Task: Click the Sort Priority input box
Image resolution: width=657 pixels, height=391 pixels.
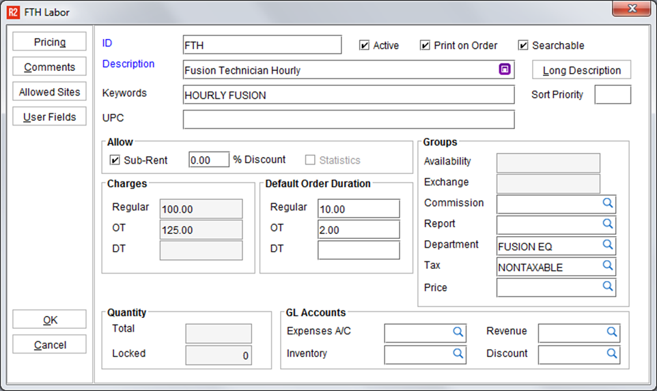Action: coord(612,95)
